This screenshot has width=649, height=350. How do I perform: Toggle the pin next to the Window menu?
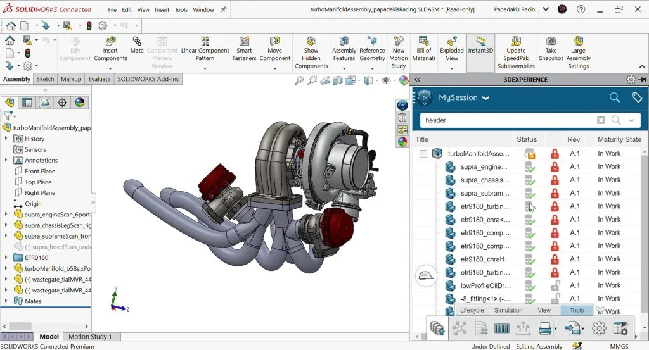point(223,10)
